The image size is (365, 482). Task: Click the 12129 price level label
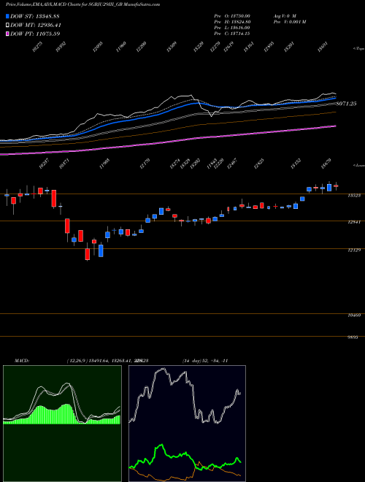pos(353,250)
